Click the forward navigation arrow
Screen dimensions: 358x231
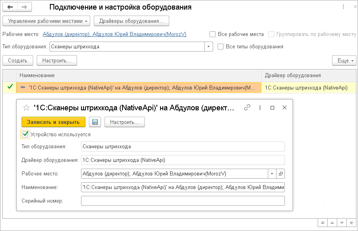click(x=24, y=7)
